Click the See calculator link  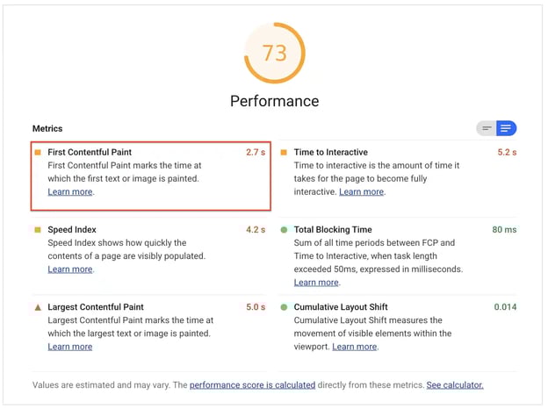click(454, 384)
